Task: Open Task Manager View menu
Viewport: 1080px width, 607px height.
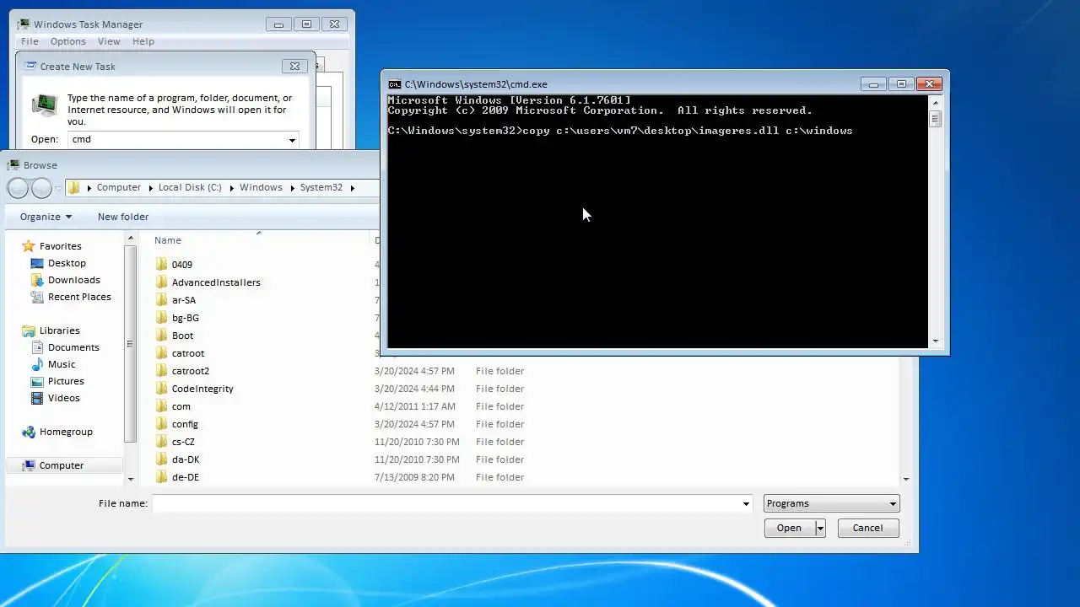Action: pos(109,41)
